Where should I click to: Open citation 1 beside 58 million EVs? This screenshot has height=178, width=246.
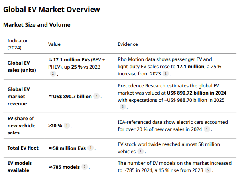pyautogui.click(x=91, y=148)
